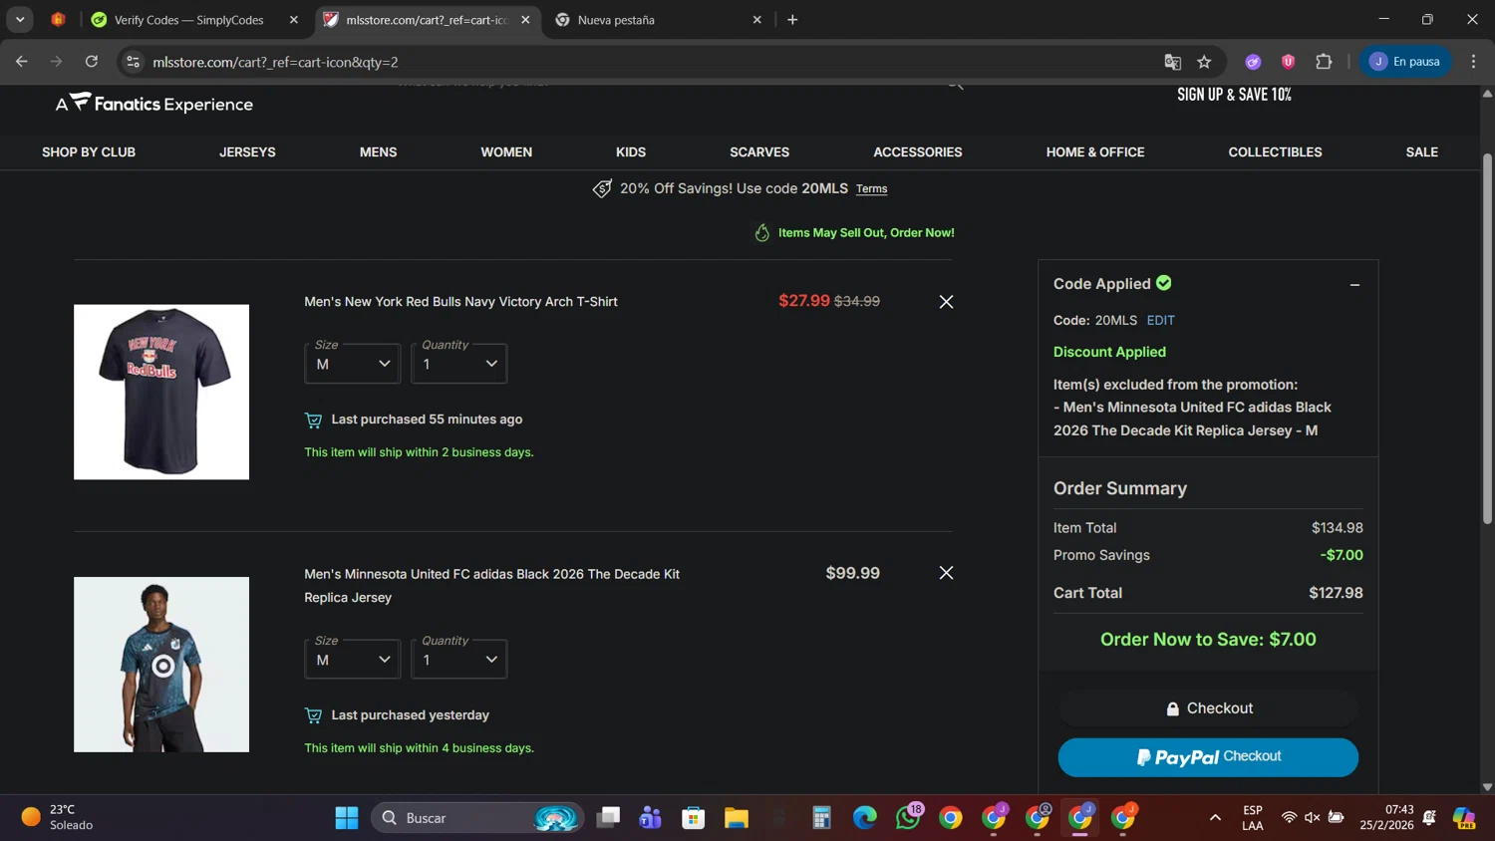Click the Minnesota United jersey thumbnail image
This screenshot has width=1495, height=841.
tap(161, 665)
